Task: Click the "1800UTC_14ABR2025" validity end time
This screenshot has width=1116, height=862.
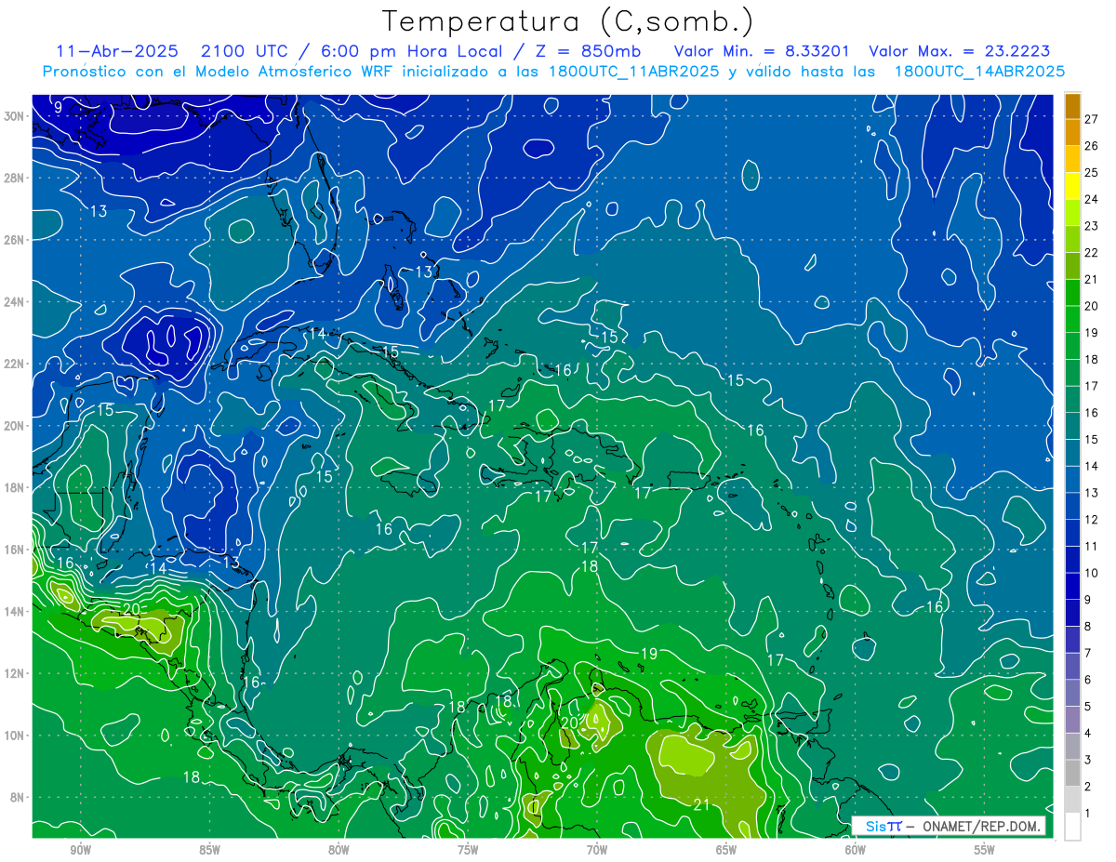Action: point(979,72)
